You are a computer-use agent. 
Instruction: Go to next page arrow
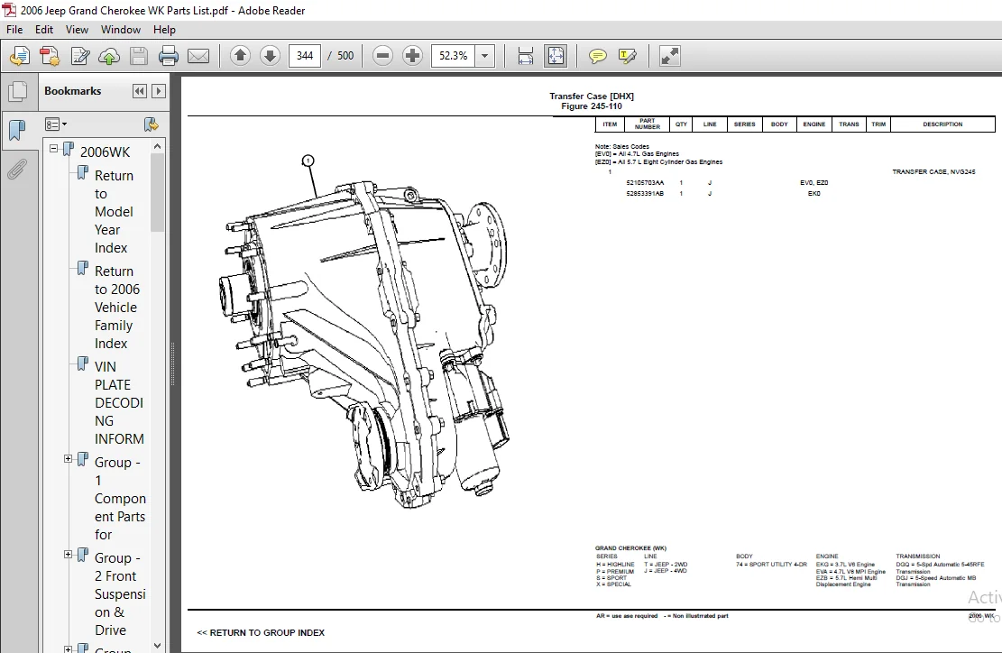click(x=270, y=56)
